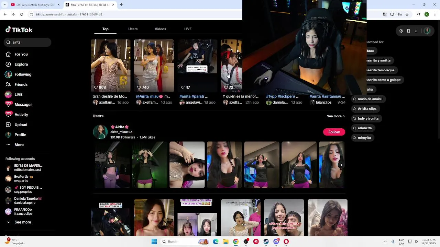440x247 pixels.
Task: Close the Find 'airita' on TikTok tab
Action: tap(113, 5)
